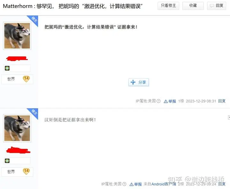
Task: Click the 收藏 button
Action: 193,6
